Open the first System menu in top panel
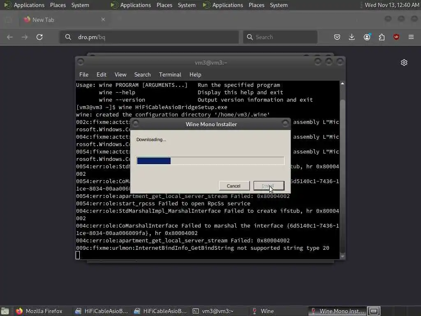The width and height of the screenshot is (421, 316). pos(80,5)
